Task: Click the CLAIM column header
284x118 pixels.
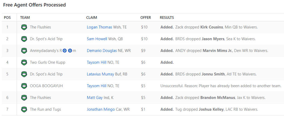Action: pos(91,18)
